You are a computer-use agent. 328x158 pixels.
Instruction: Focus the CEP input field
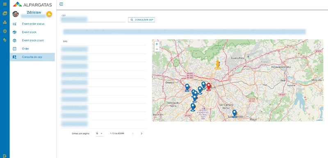tap(93, 20)
